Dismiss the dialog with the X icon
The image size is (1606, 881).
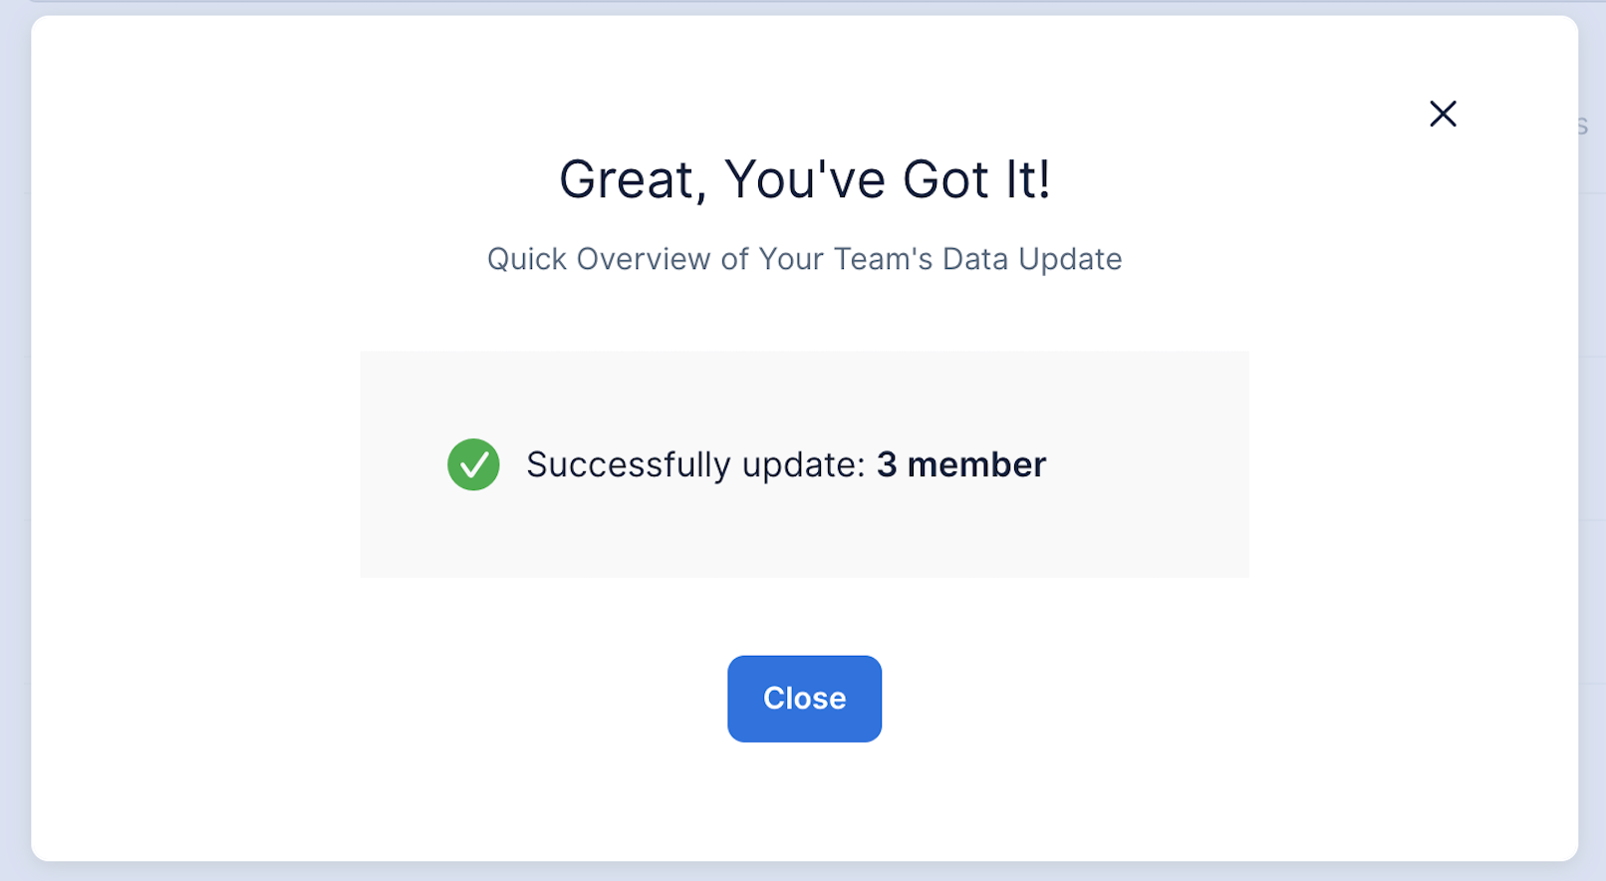pyautogui.click(x=1443, y=114)
